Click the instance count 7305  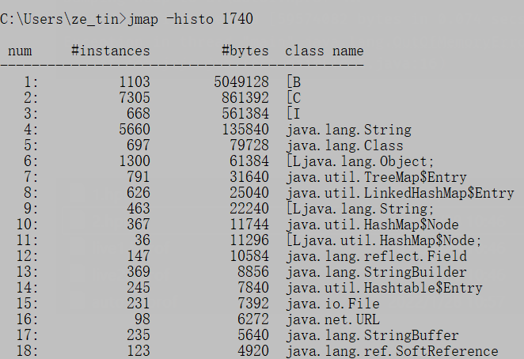135,98
